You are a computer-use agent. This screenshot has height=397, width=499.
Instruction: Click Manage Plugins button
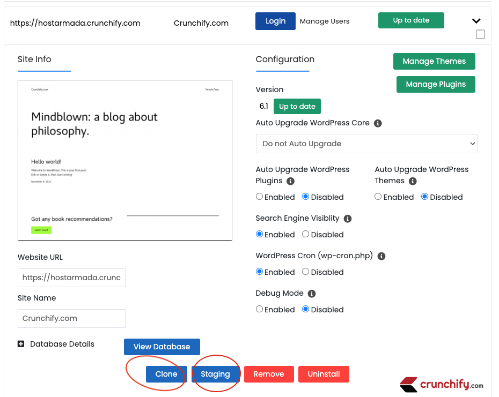click(x=436, y=84)
